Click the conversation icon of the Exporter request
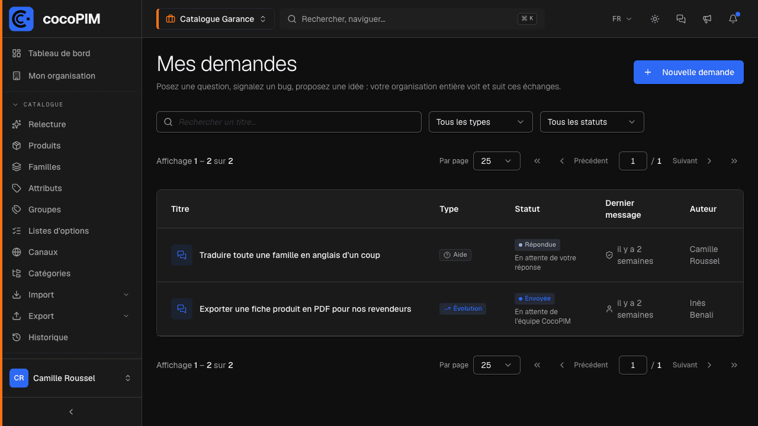 click(x=182, y=309)
